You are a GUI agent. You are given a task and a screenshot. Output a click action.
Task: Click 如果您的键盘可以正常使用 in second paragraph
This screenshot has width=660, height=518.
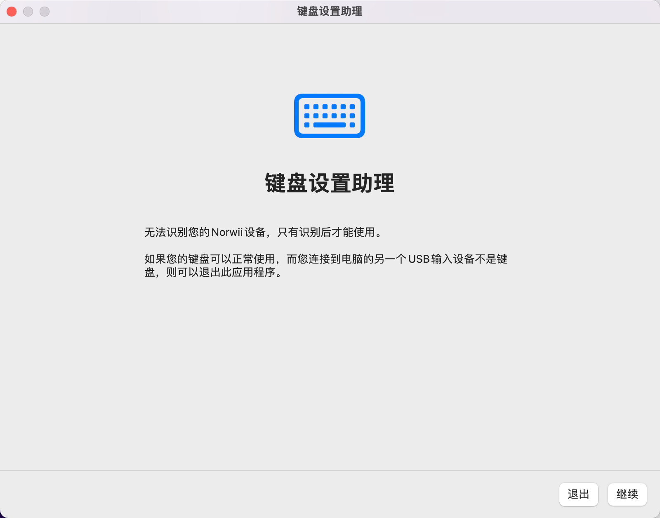click(210, 259)
